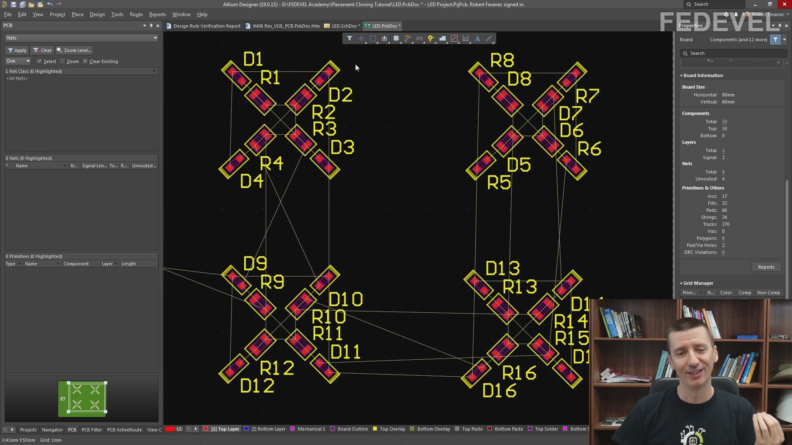Select the Place Component chip icon
This screenshot has width=792, height=445.
[x=396, y=38]
